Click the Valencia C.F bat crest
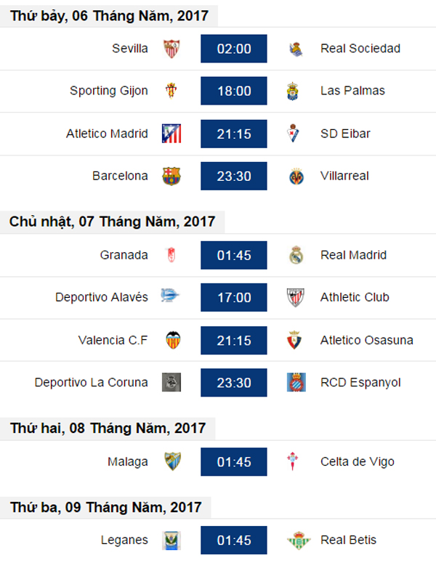The image size is (436, 563). 173,340
